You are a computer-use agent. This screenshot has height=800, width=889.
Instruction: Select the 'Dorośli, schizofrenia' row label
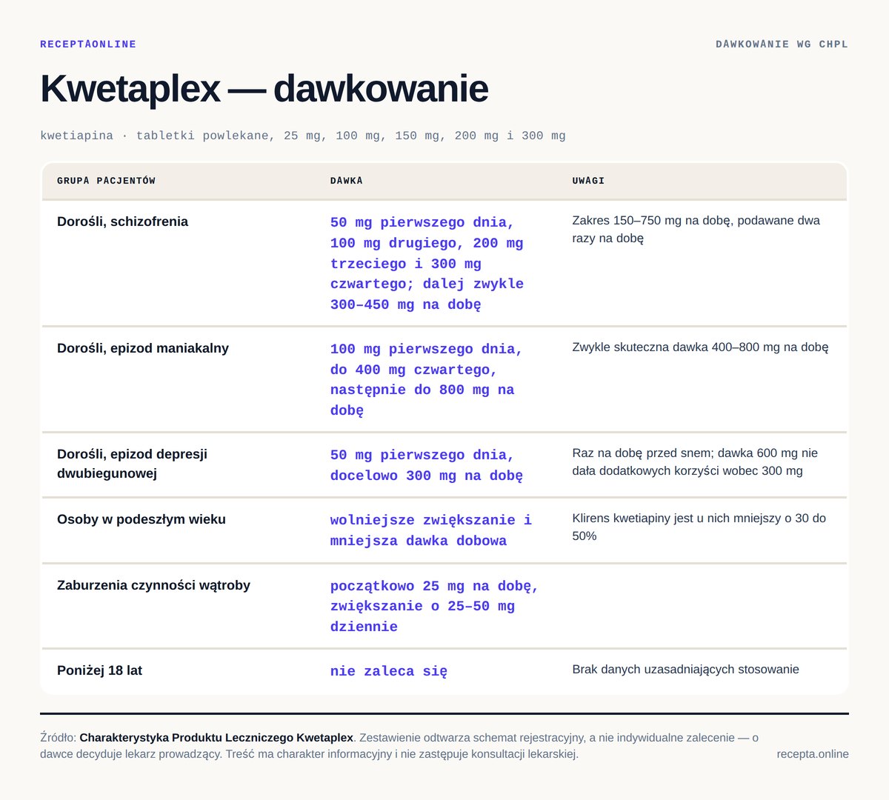tap(122, 221)
